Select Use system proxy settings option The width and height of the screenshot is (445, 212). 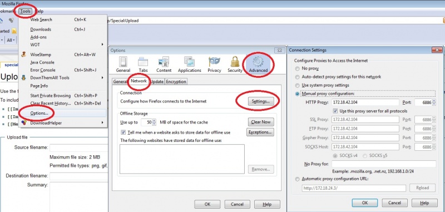tap(297, 85)
